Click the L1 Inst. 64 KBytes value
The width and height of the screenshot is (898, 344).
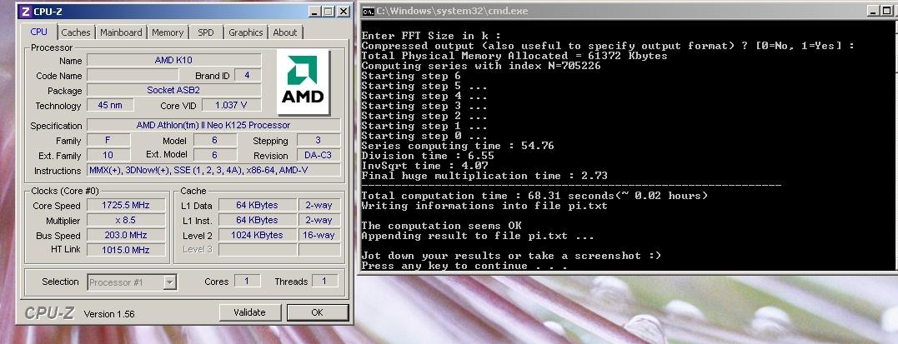click(x=257, y=220)
